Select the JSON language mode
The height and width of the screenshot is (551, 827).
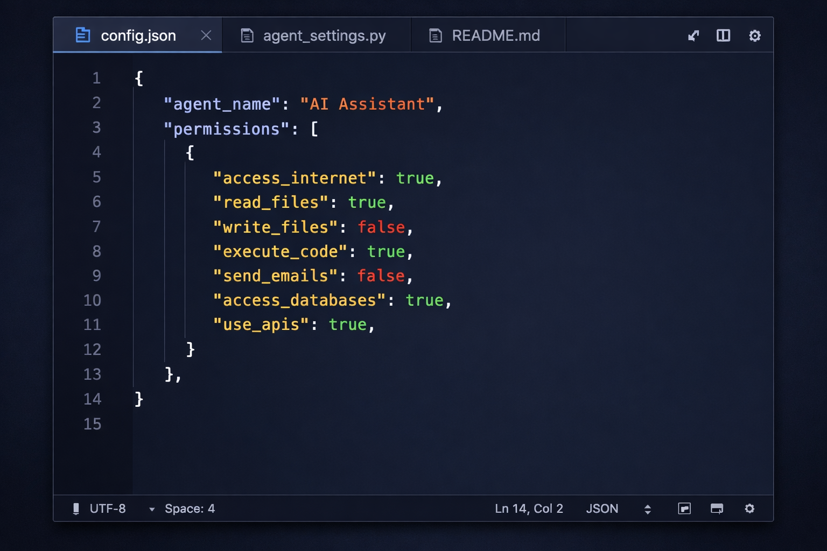[602, 509]
